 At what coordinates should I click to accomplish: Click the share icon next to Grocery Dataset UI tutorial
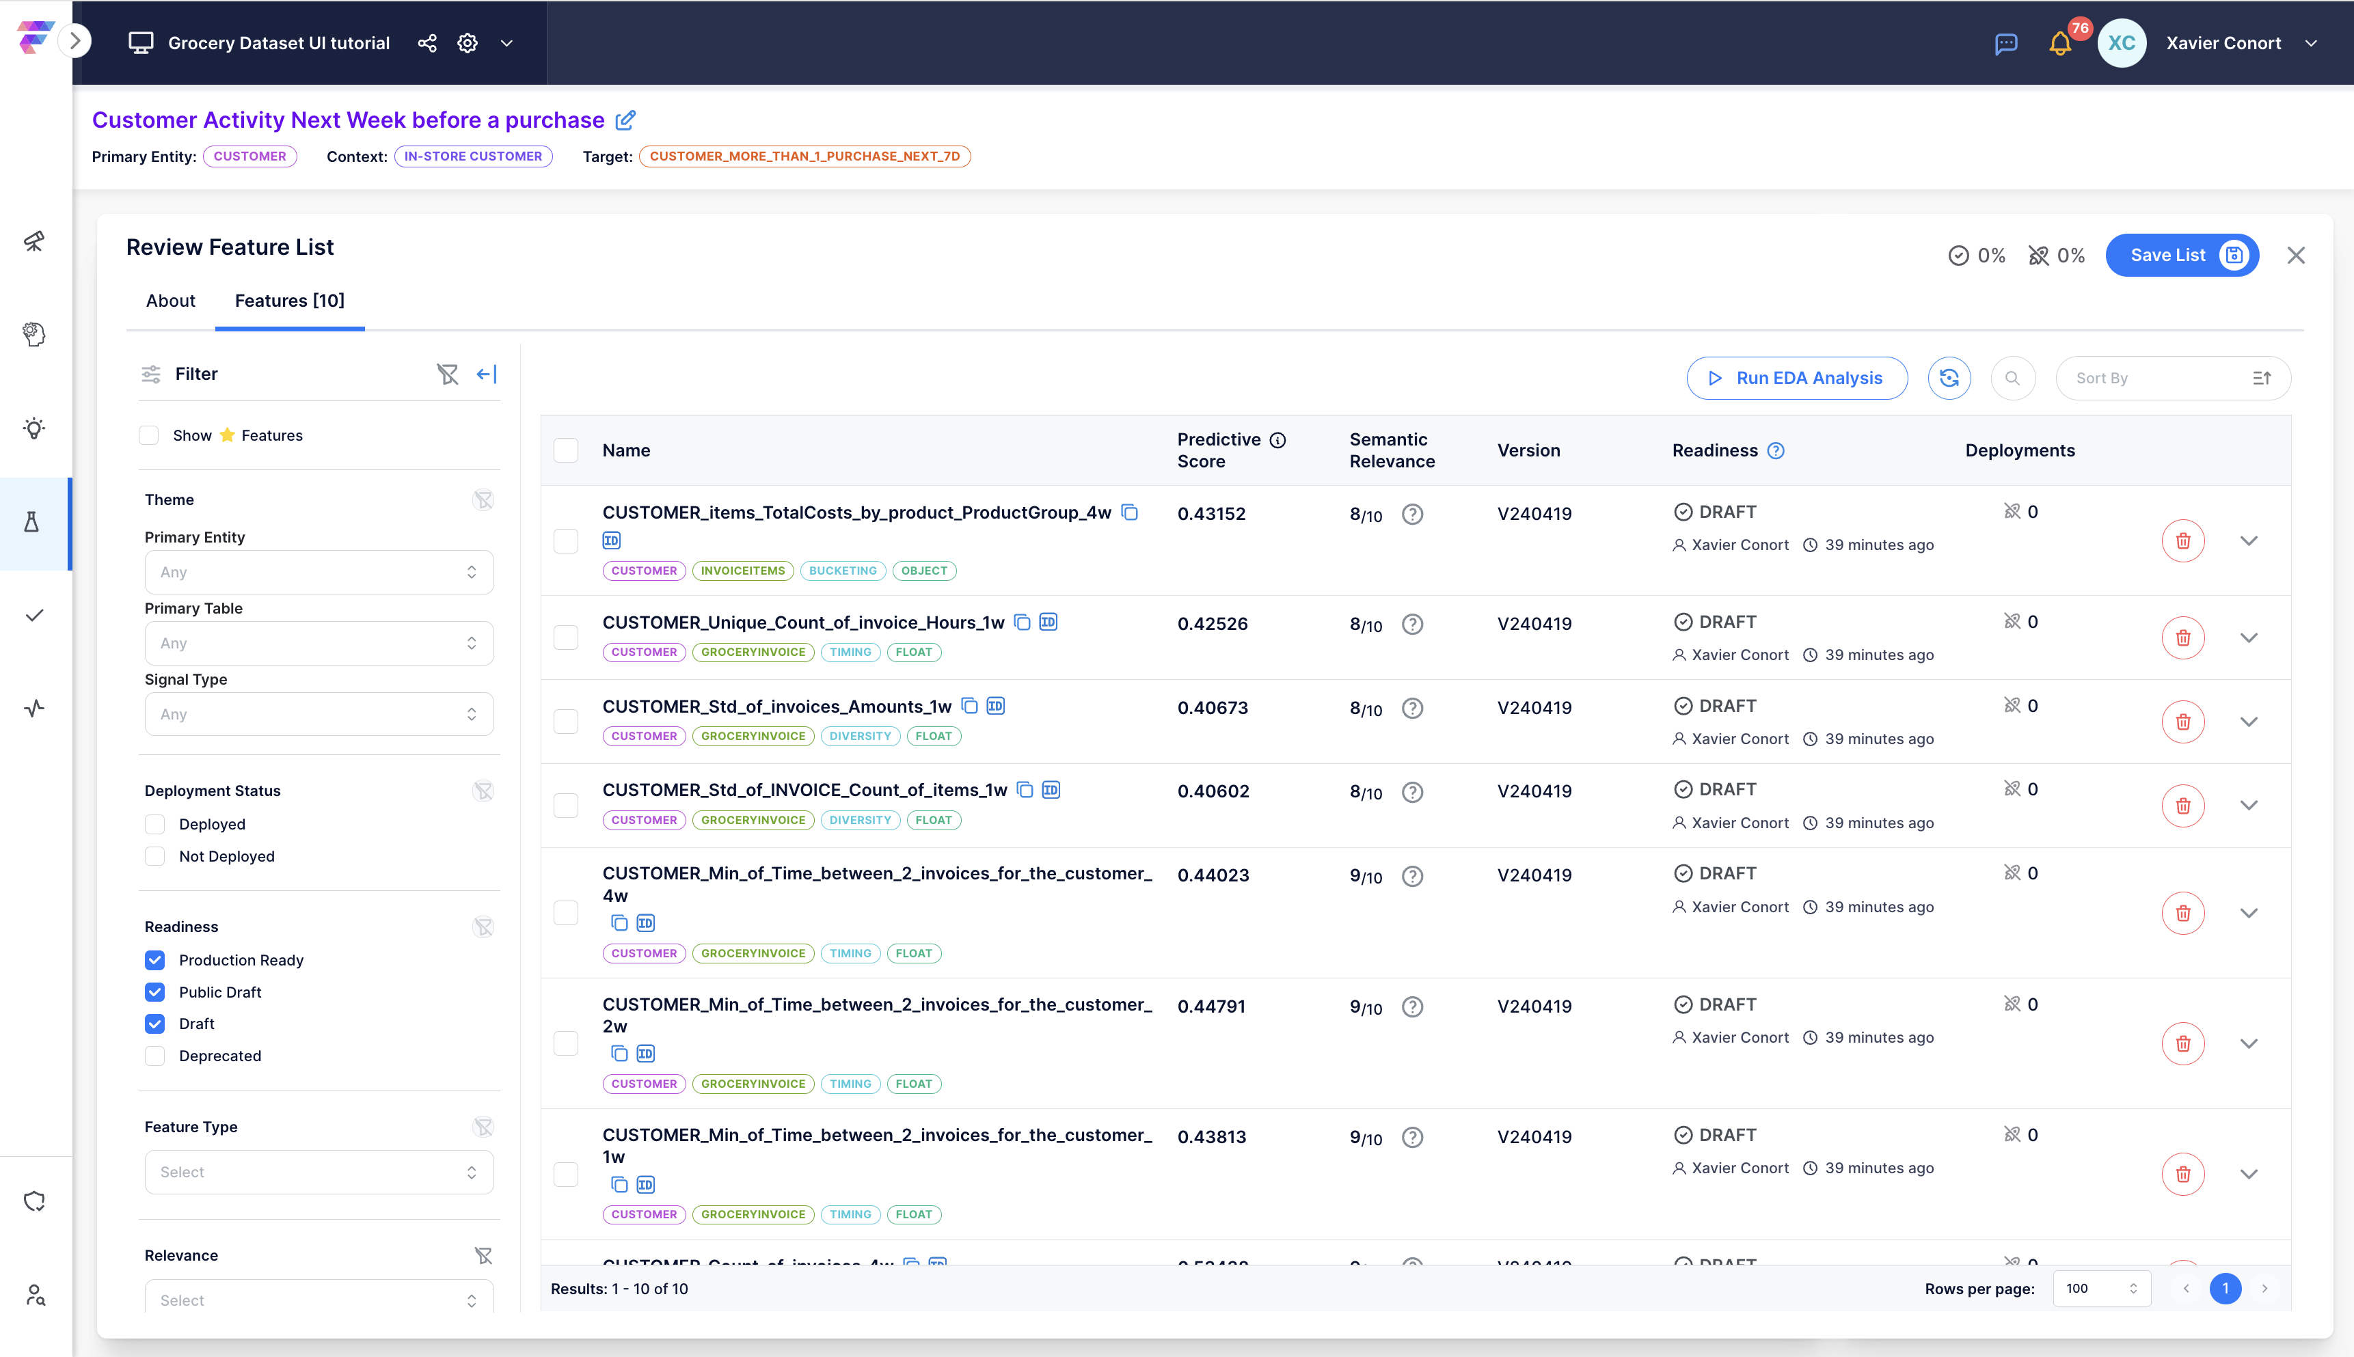427,43
